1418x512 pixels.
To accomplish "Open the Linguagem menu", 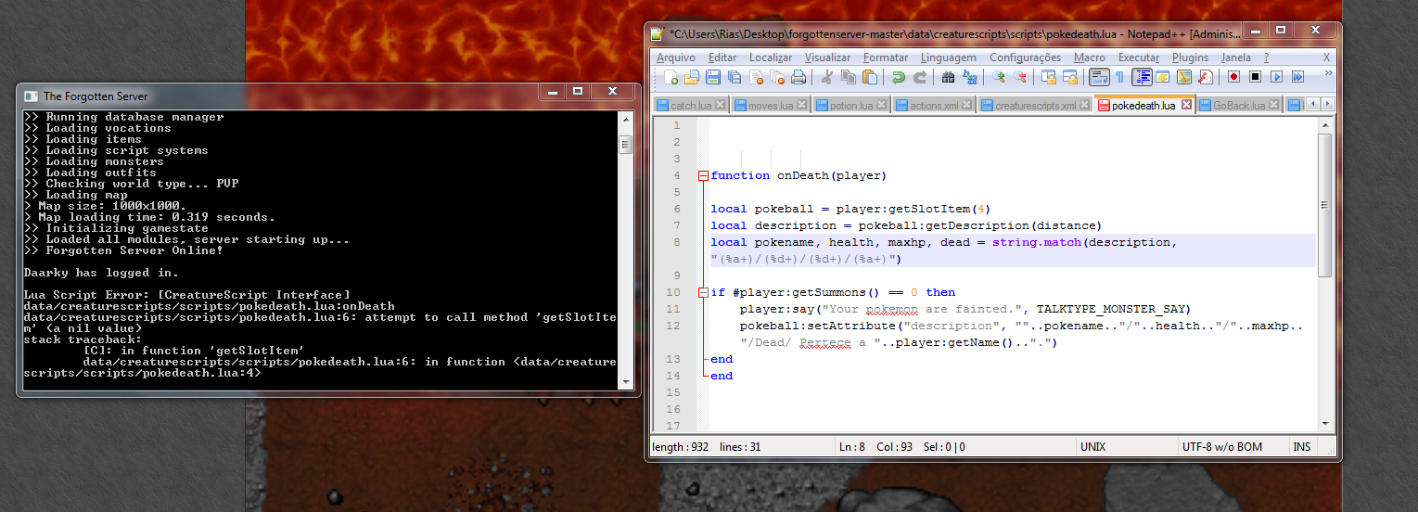I will pos(949,58).
